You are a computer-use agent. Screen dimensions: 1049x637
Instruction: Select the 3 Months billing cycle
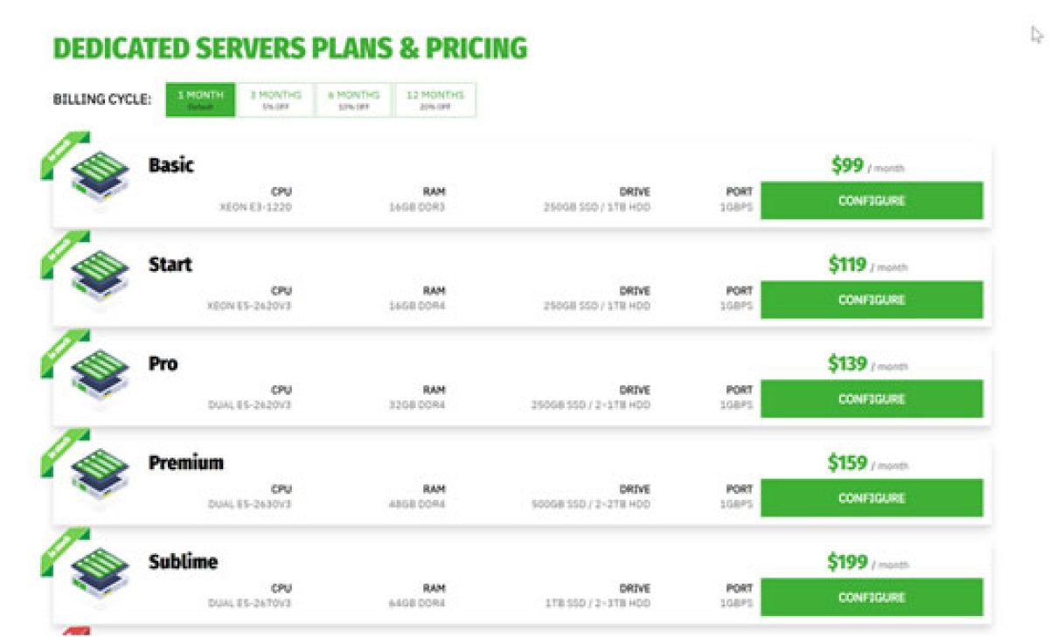coord(275,100)
